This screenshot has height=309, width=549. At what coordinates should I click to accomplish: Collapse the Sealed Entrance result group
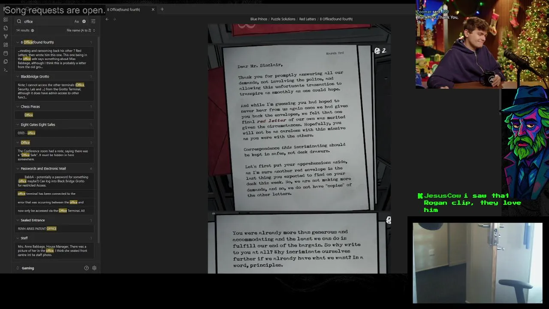18,221
